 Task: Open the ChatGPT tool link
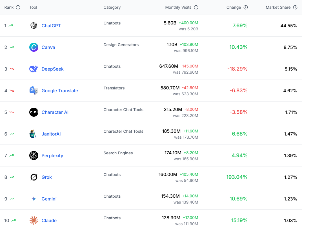(x=51, y=26)
